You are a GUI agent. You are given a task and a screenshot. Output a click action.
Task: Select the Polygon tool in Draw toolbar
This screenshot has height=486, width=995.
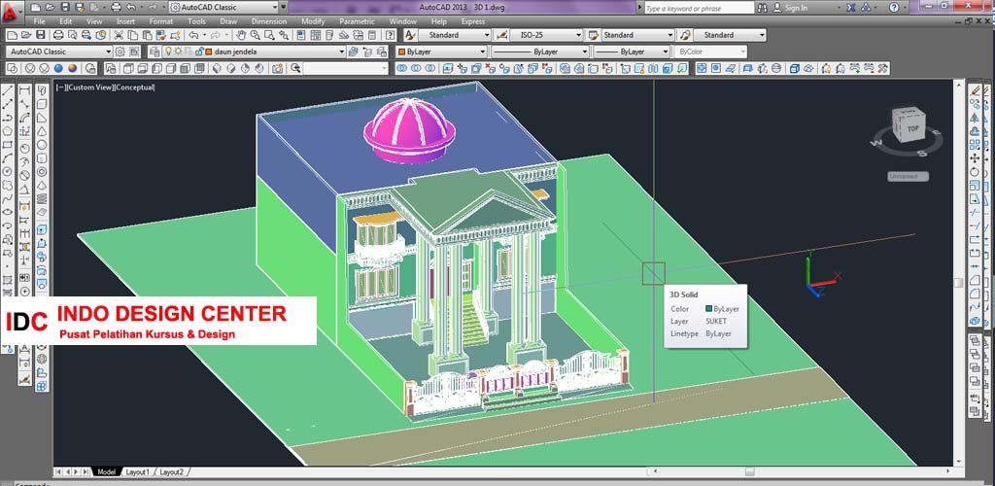pyautogui.click(x=8, y=132)
